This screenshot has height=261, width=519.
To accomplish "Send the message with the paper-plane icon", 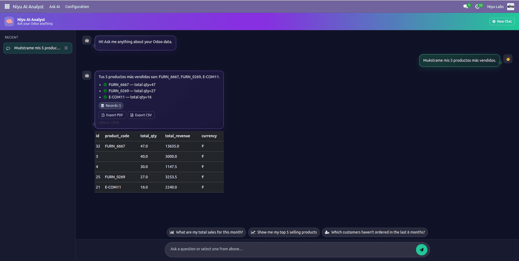I will tap(421, 250).
